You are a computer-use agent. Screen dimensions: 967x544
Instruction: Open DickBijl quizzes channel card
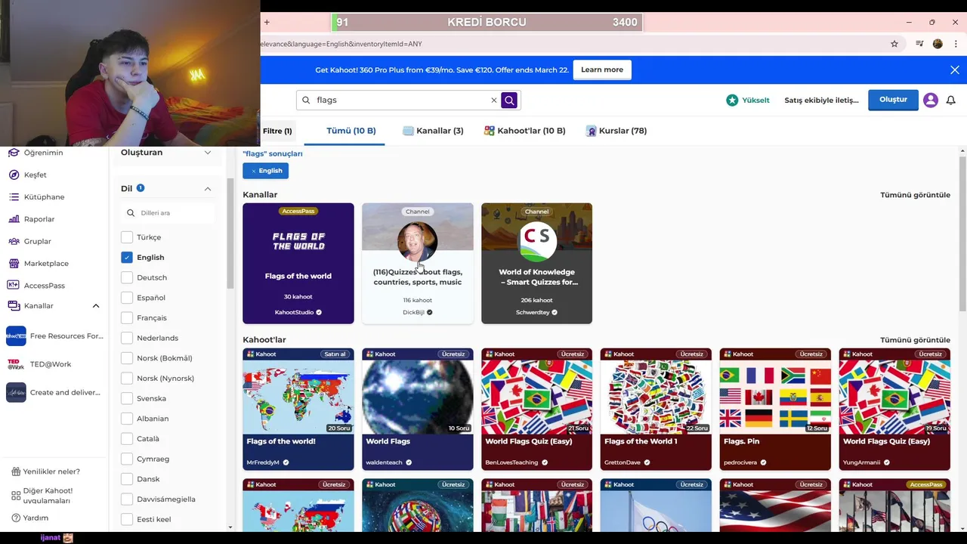pyautogui.click(x=418, y=263)
